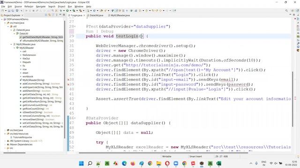The height and width of the screenshot is (168, 300).
Task: Open Firefox from taskbar
Action: (x=133, y=163)
